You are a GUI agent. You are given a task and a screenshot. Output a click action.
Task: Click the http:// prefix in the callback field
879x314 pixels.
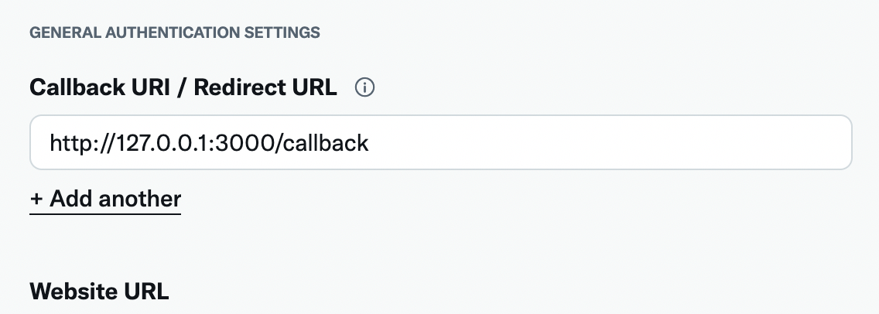tap(82, 143)
